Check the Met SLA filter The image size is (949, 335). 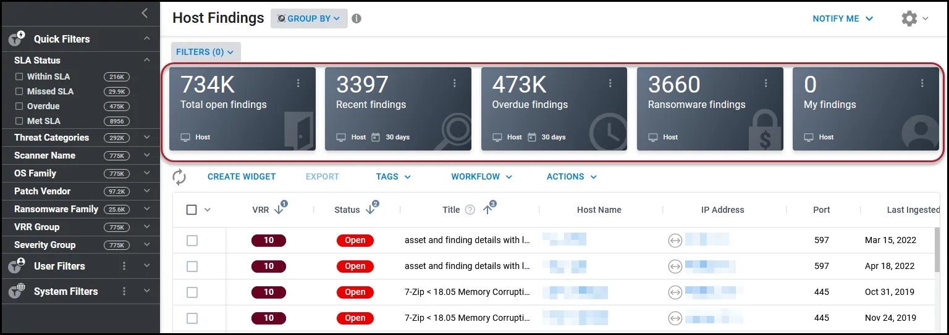click(x=19, y=121)
